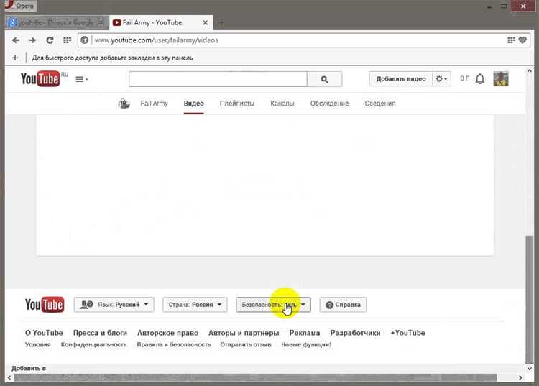Click the horizontal scrollbar left arrow

(9, 378)
